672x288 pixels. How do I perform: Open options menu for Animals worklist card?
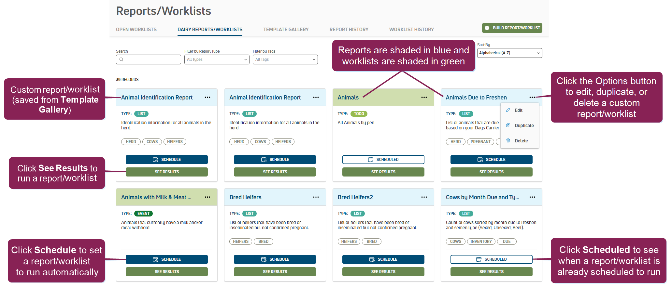coord(424,98)
